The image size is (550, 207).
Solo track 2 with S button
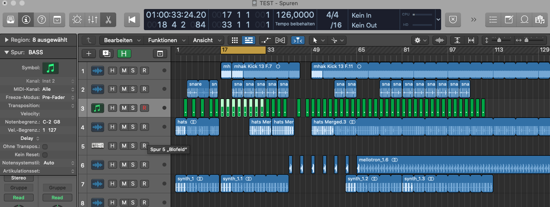[133, 89]
